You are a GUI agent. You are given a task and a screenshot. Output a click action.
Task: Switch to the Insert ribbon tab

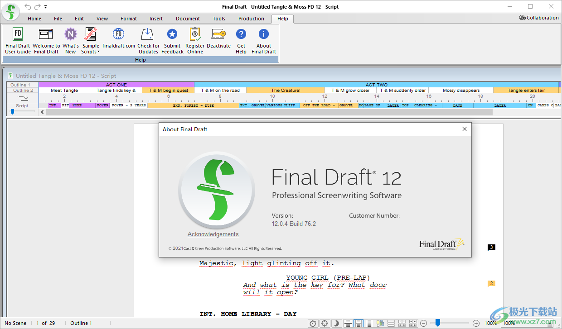156,19
